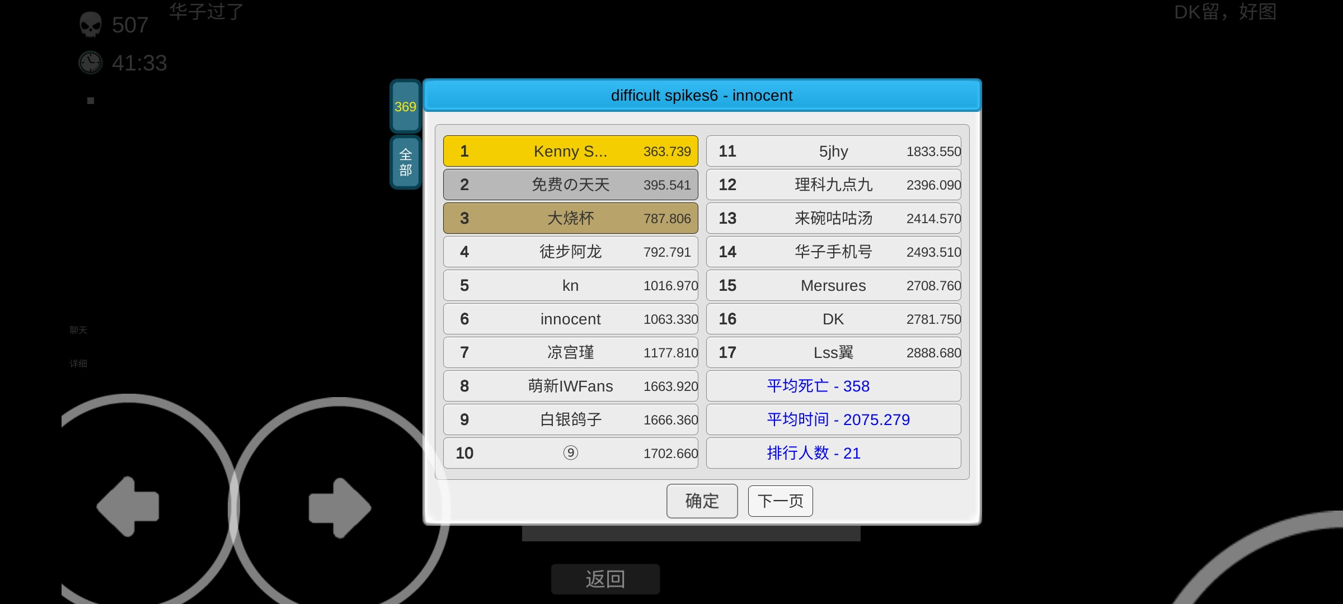Viewport: 1343px width, 604px height.
Task: Open the 详细 details option
Action: 78,364
